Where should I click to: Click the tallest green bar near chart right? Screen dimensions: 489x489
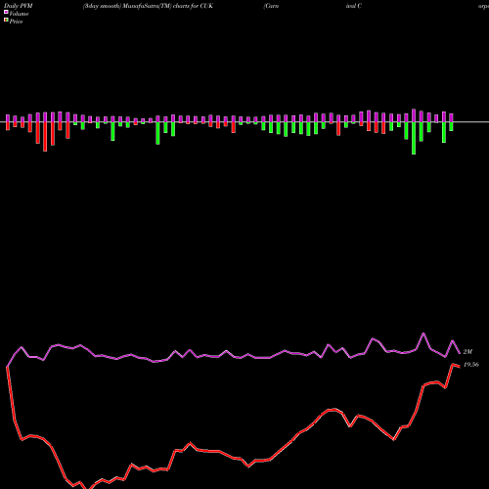pos(414,138)
